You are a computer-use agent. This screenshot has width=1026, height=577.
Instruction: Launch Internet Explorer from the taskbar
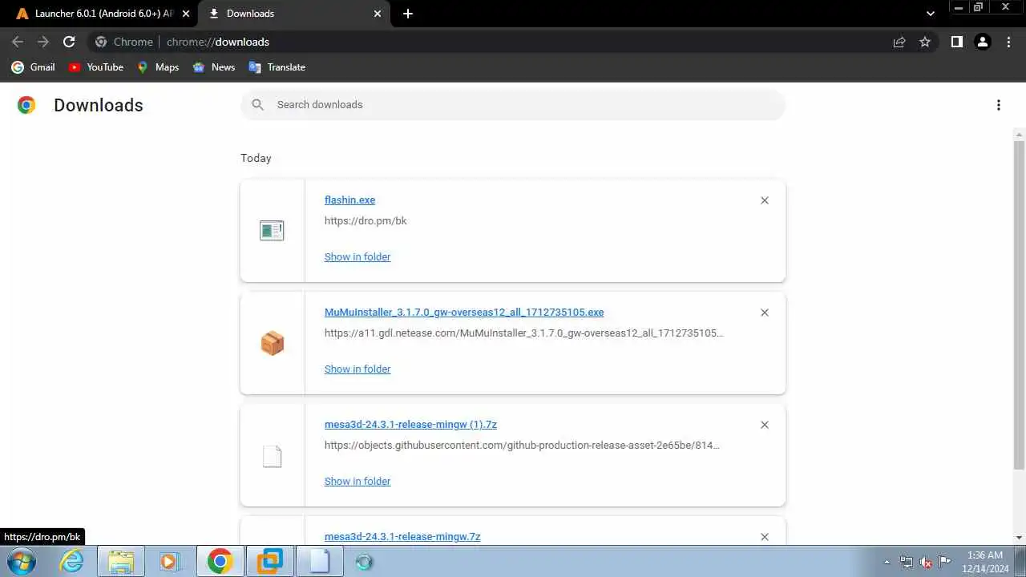pos(72,561)
